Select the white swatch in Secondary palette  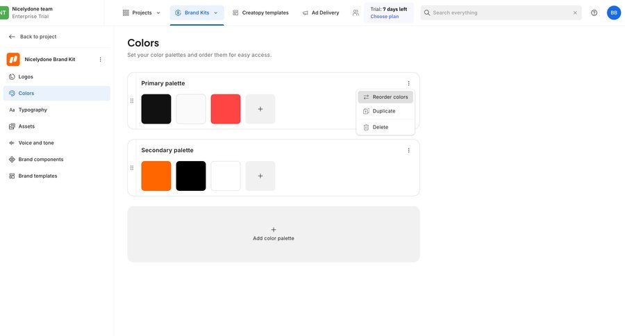(226, 176)
